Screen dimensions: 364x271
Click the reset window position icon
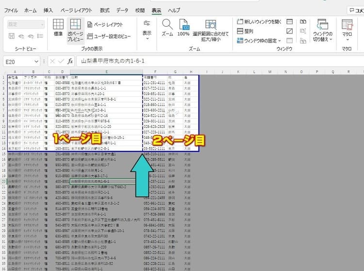(303, 41)
